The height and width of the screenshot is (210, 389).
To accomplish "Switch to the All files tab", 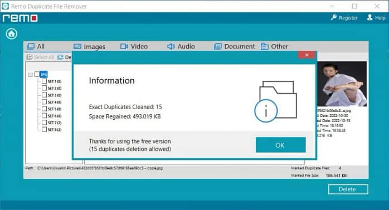I will (36, 46).
